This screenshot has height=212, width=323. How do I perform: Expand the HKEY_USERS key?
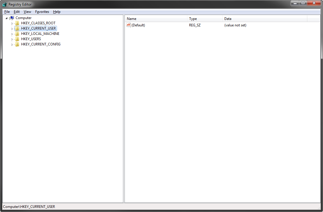12,39
